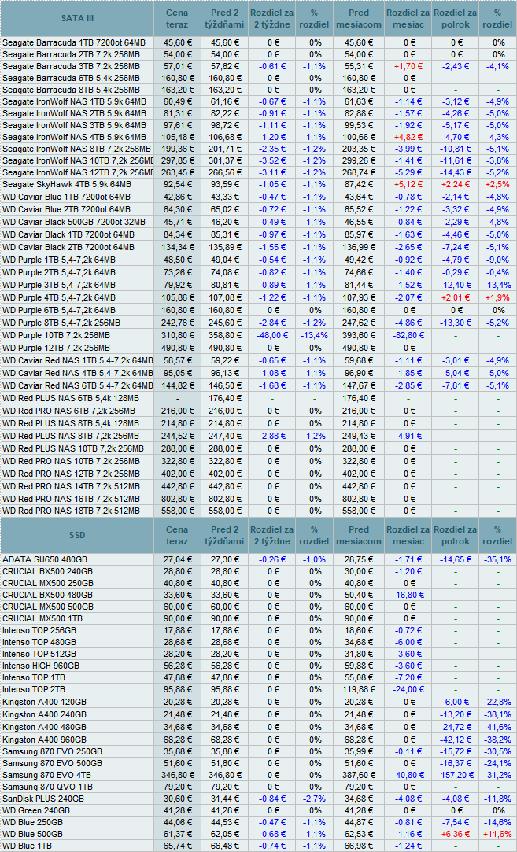Select "Intenso HIGH 960GB" product name
This screenshot has height=852, width=517.
click(41, 666)
